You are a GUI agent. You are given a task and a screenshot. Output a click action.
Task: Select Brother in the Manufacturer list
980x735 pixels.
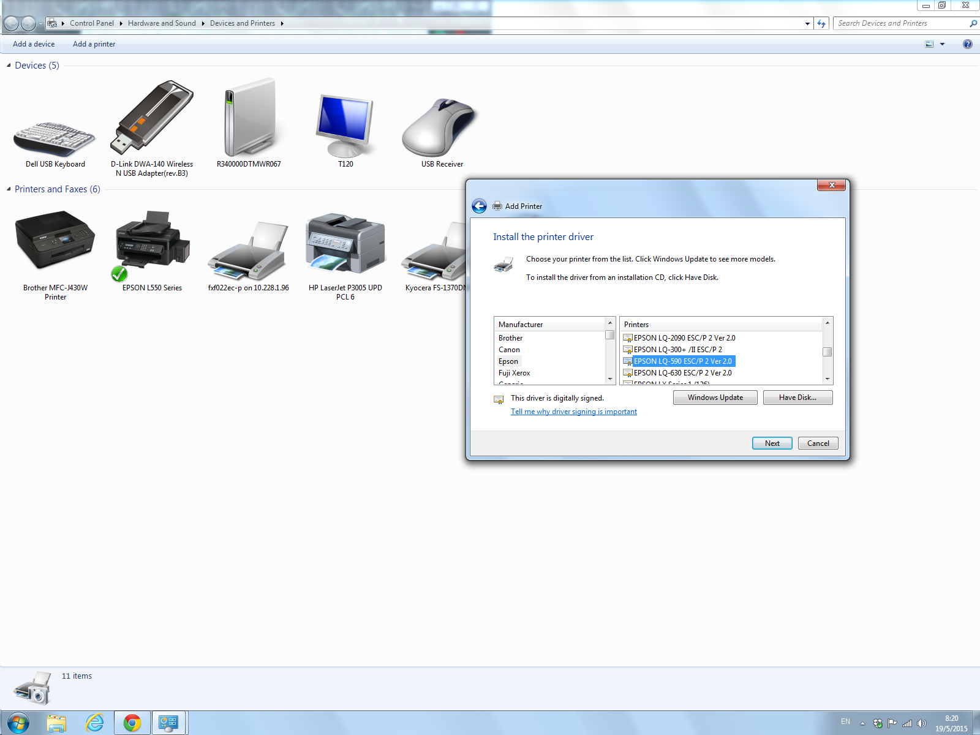pos(511,338)
